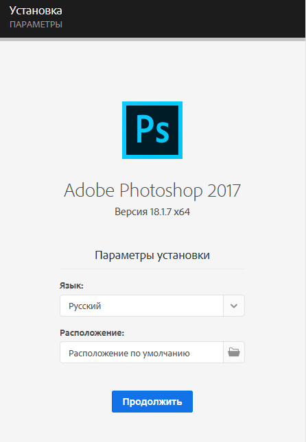Click the Установка header title
Viewport: 306px width, 442px height.
pyautogui.click(x=36, y=10)
